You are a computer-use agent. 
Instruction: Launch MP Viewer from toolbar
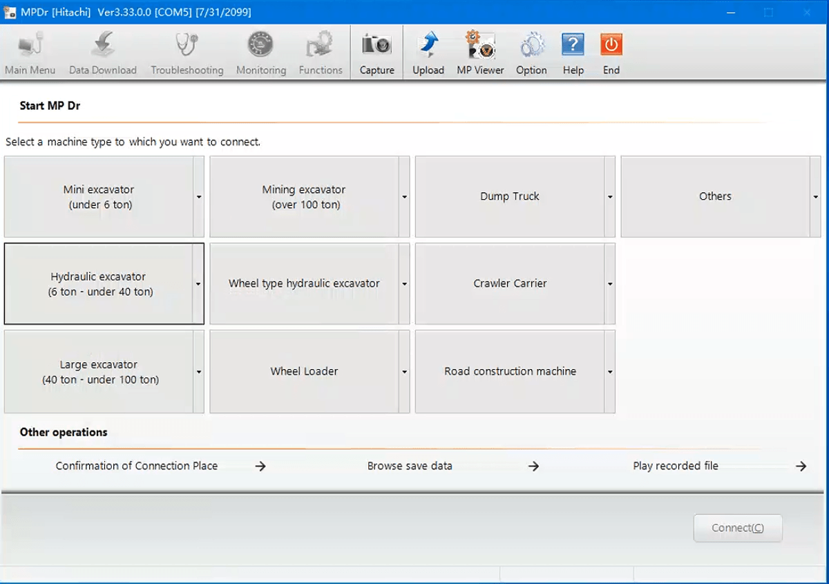(x=480, y=46)
